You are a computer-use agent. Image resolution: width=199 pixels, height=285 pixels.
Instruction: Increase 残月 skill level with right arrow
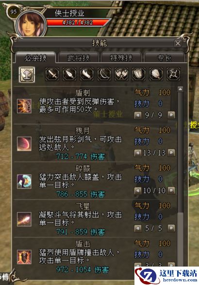[171, 152]
